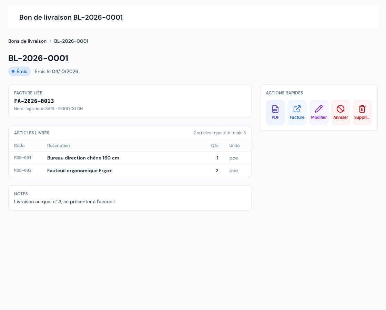Screen dimensions: 386x310
Task: Select the MOB-001 article row
Action: tap(130, 158)
